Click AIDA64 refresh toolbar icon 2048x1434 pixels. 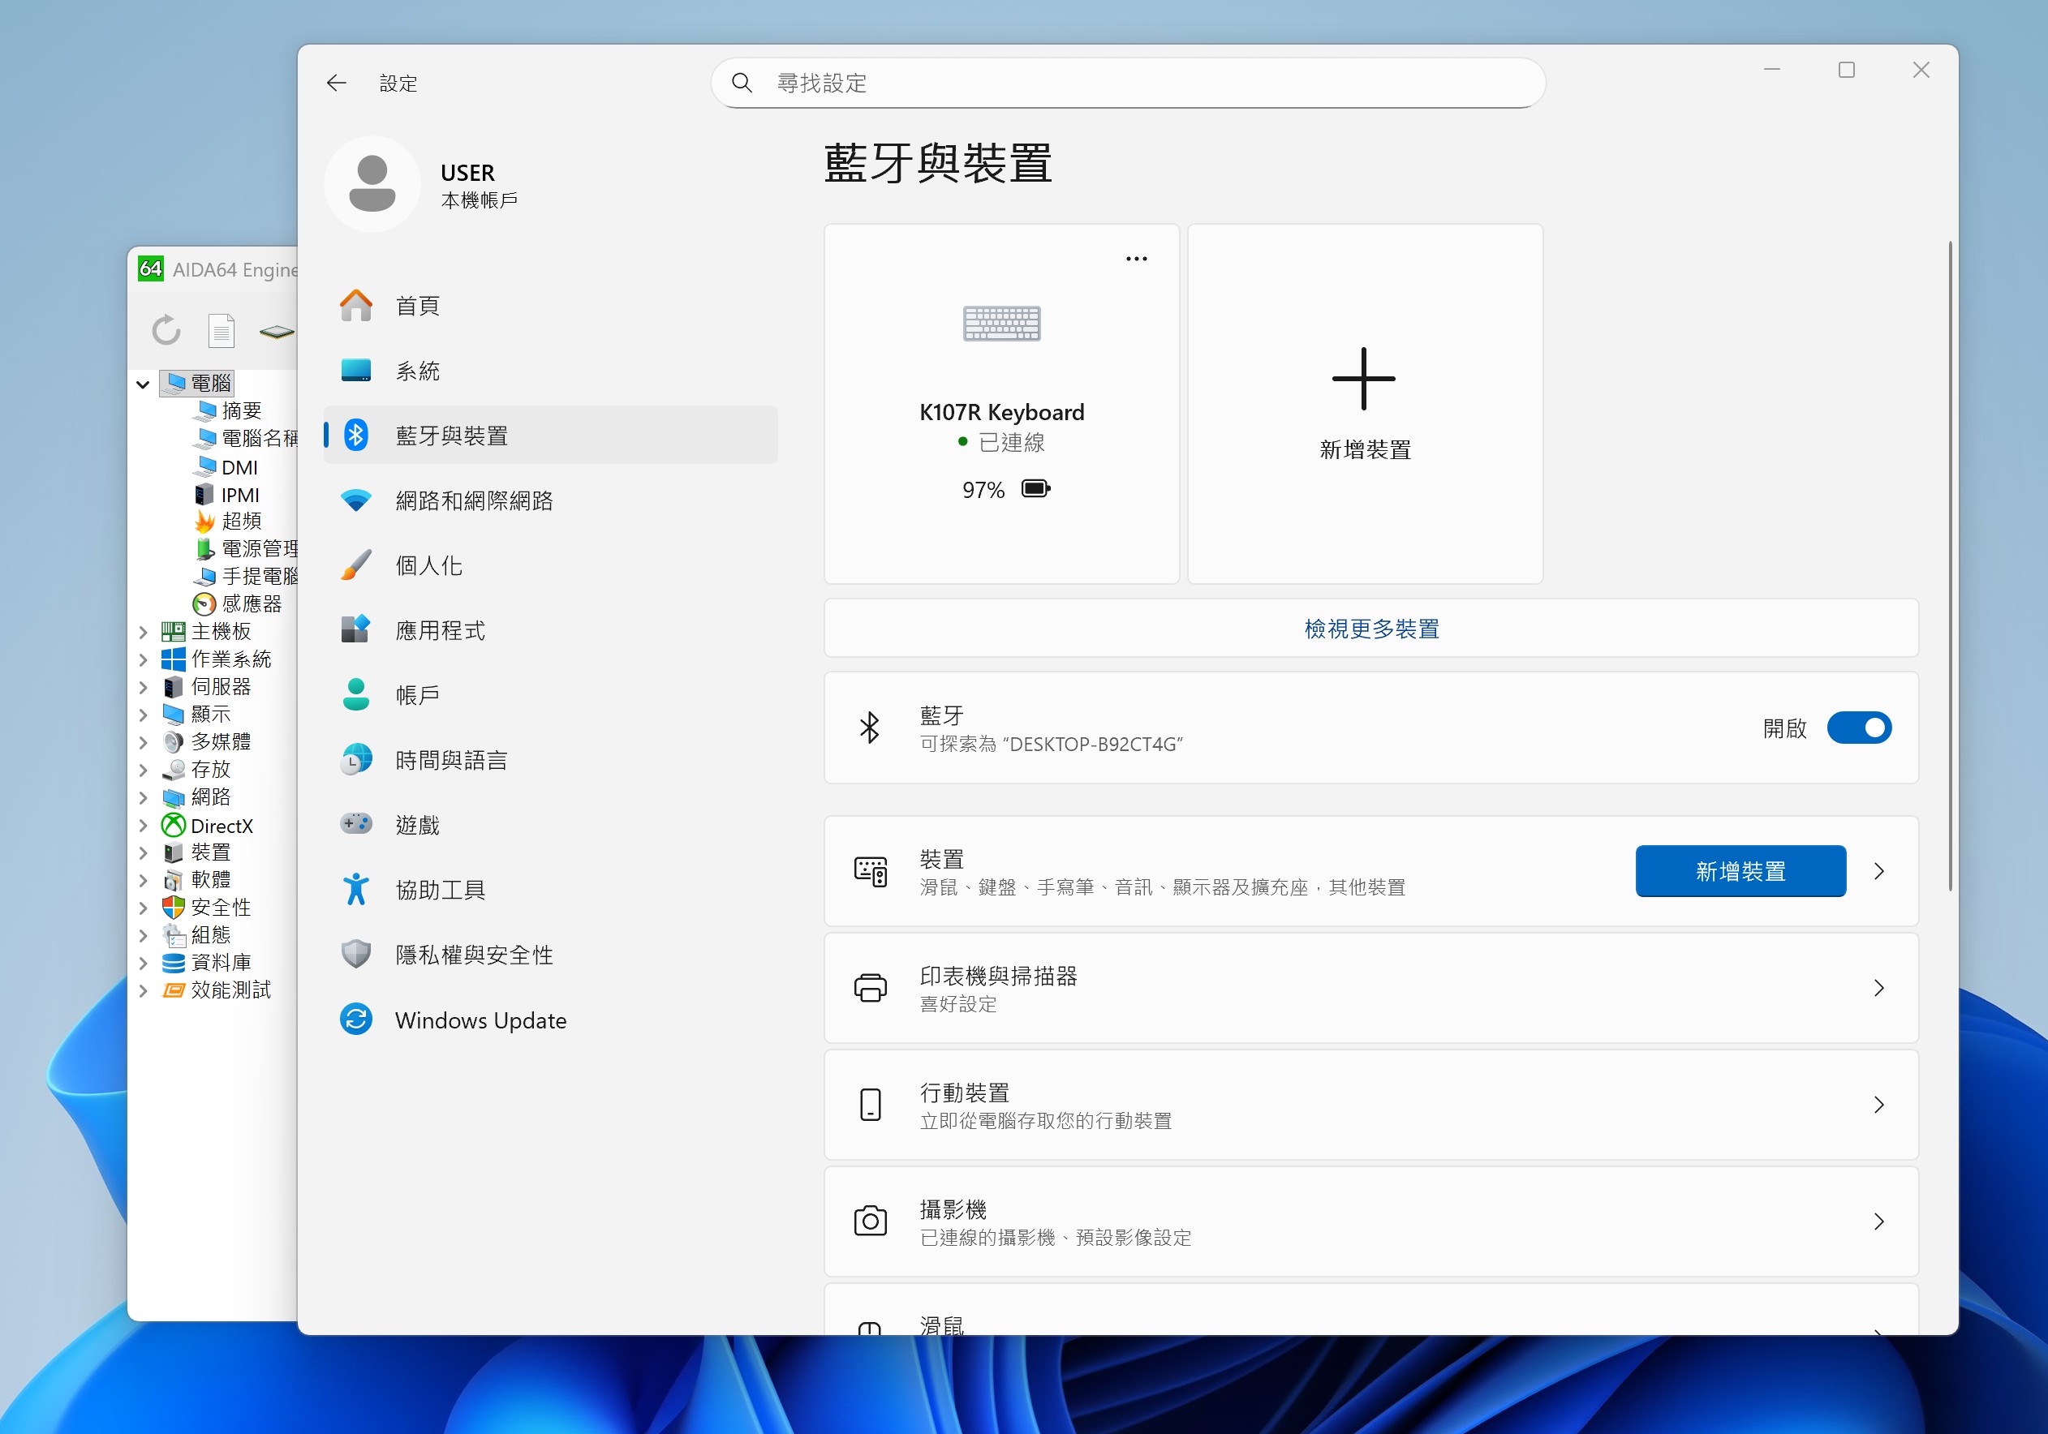coord(166,330)
